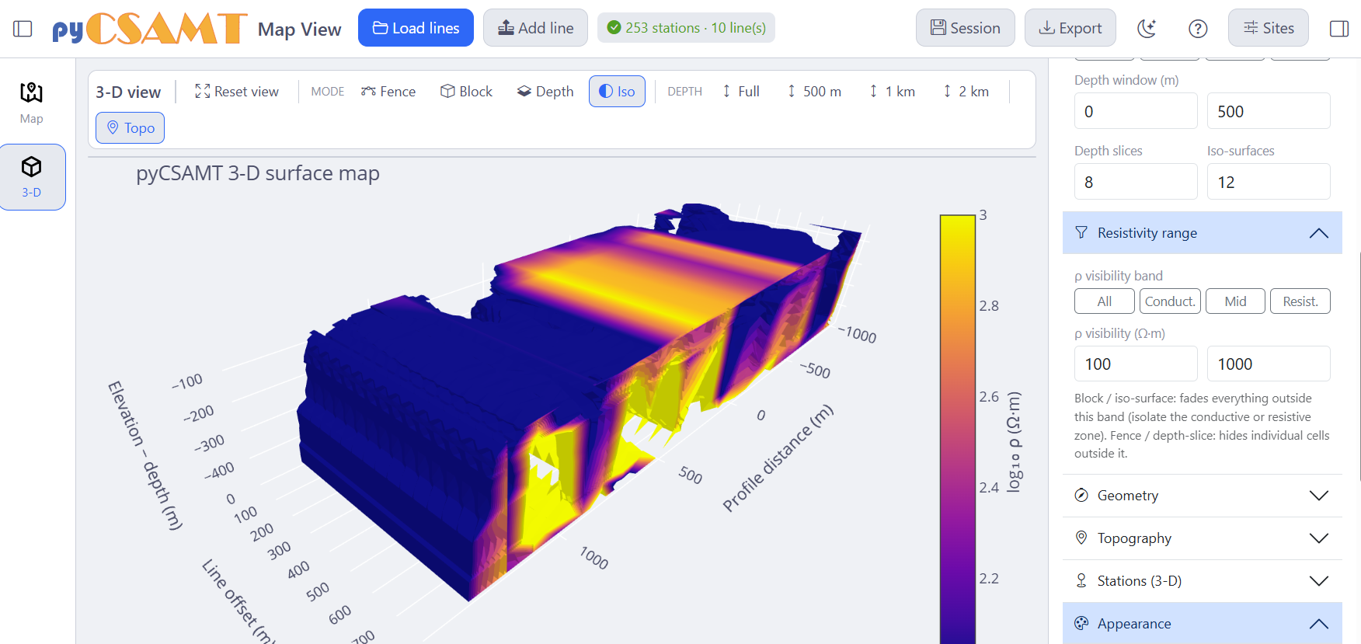Click the Geometry compass icon

(1081, 496)
